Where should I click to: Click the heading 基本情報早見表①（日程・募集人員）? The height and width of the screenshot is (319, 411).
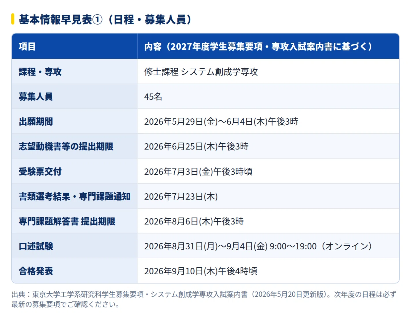click(x=105, y=20)
